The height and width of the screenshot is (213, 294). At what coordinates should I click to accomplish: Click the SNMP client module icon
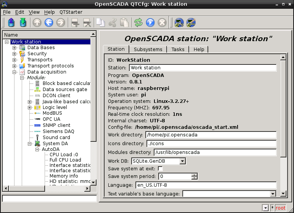click(x=37, y=125)
